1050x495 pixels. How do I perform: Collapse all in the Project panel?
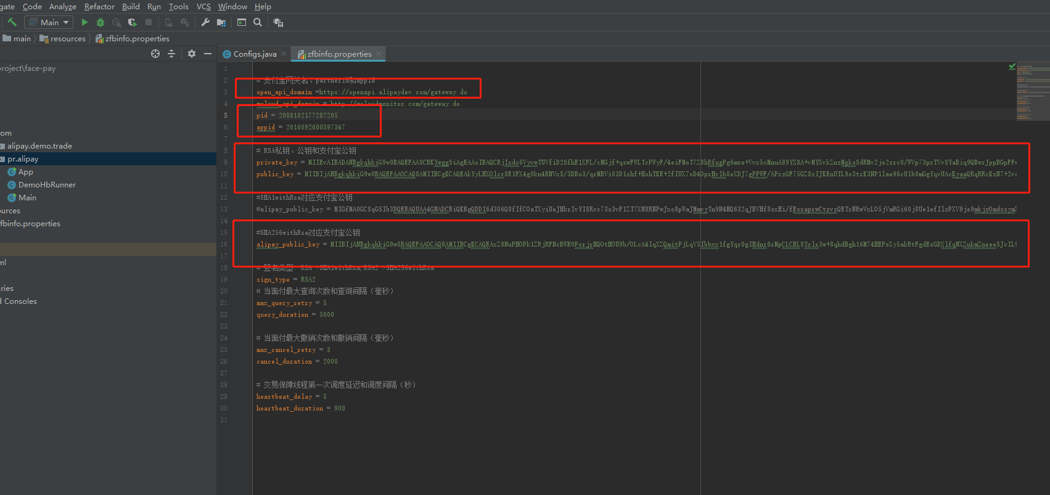[x=171, y=54]
